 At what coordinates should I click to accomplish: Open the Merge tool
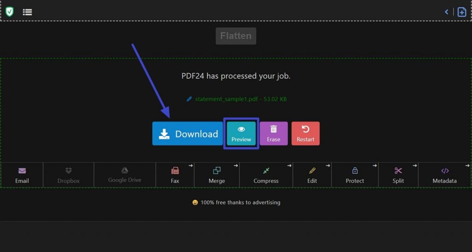(x=217, y=175)
